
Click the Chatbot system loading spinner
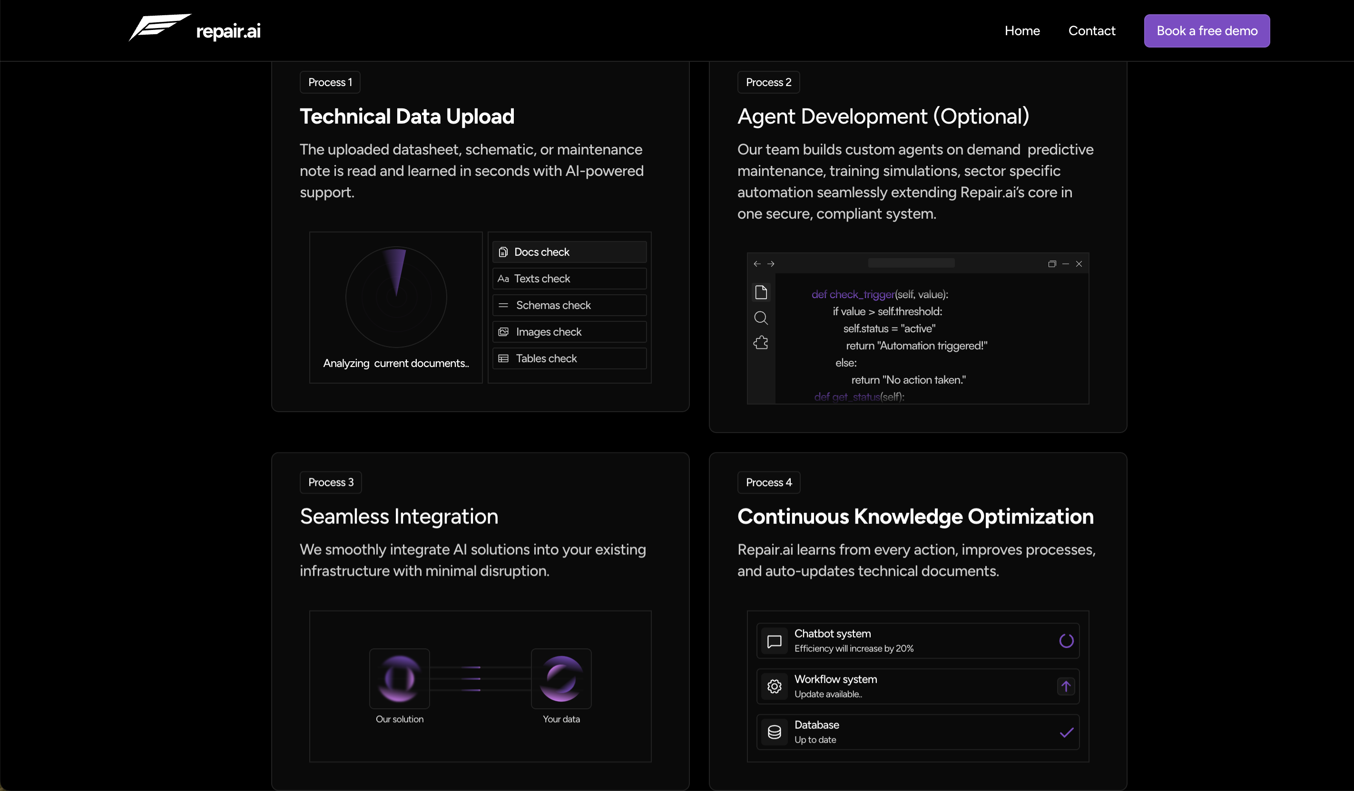click(1067, 641)
